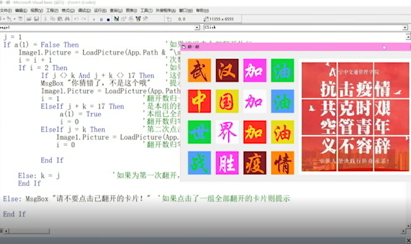
Task: Click the Paste toolbar icon
Action: 59,19
